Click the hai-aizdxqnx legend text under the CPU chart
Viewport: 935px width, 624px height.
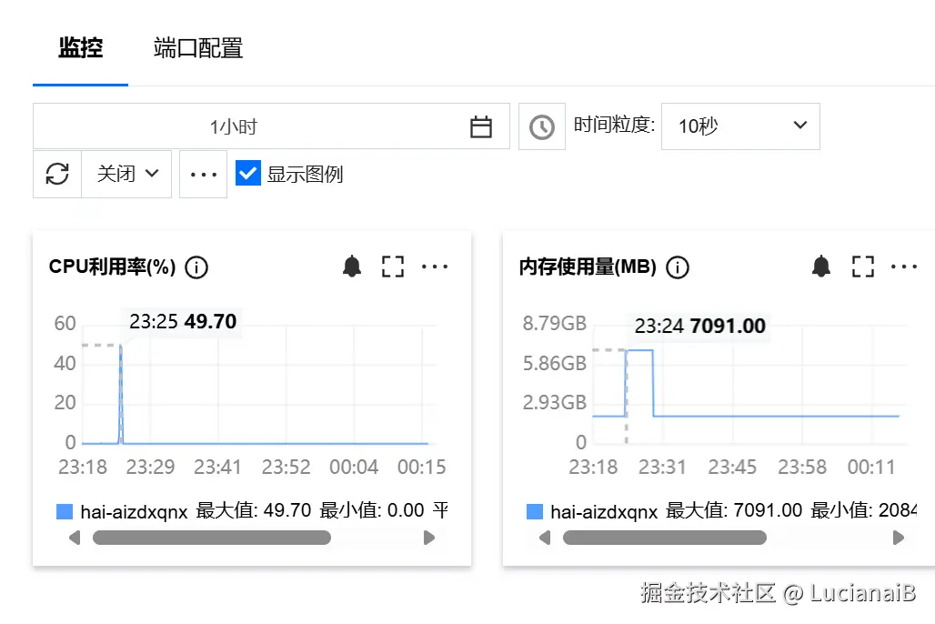tap(134, 511)
